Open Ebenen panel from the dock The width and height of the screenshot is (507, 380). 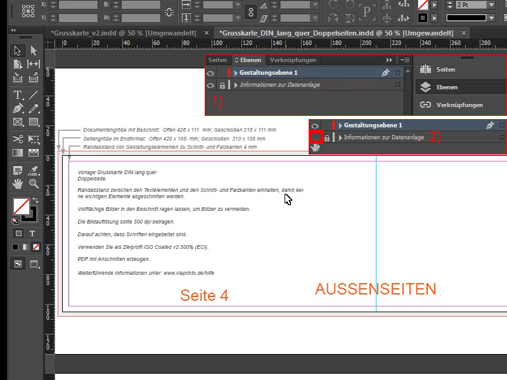click(x=461, y=87)
